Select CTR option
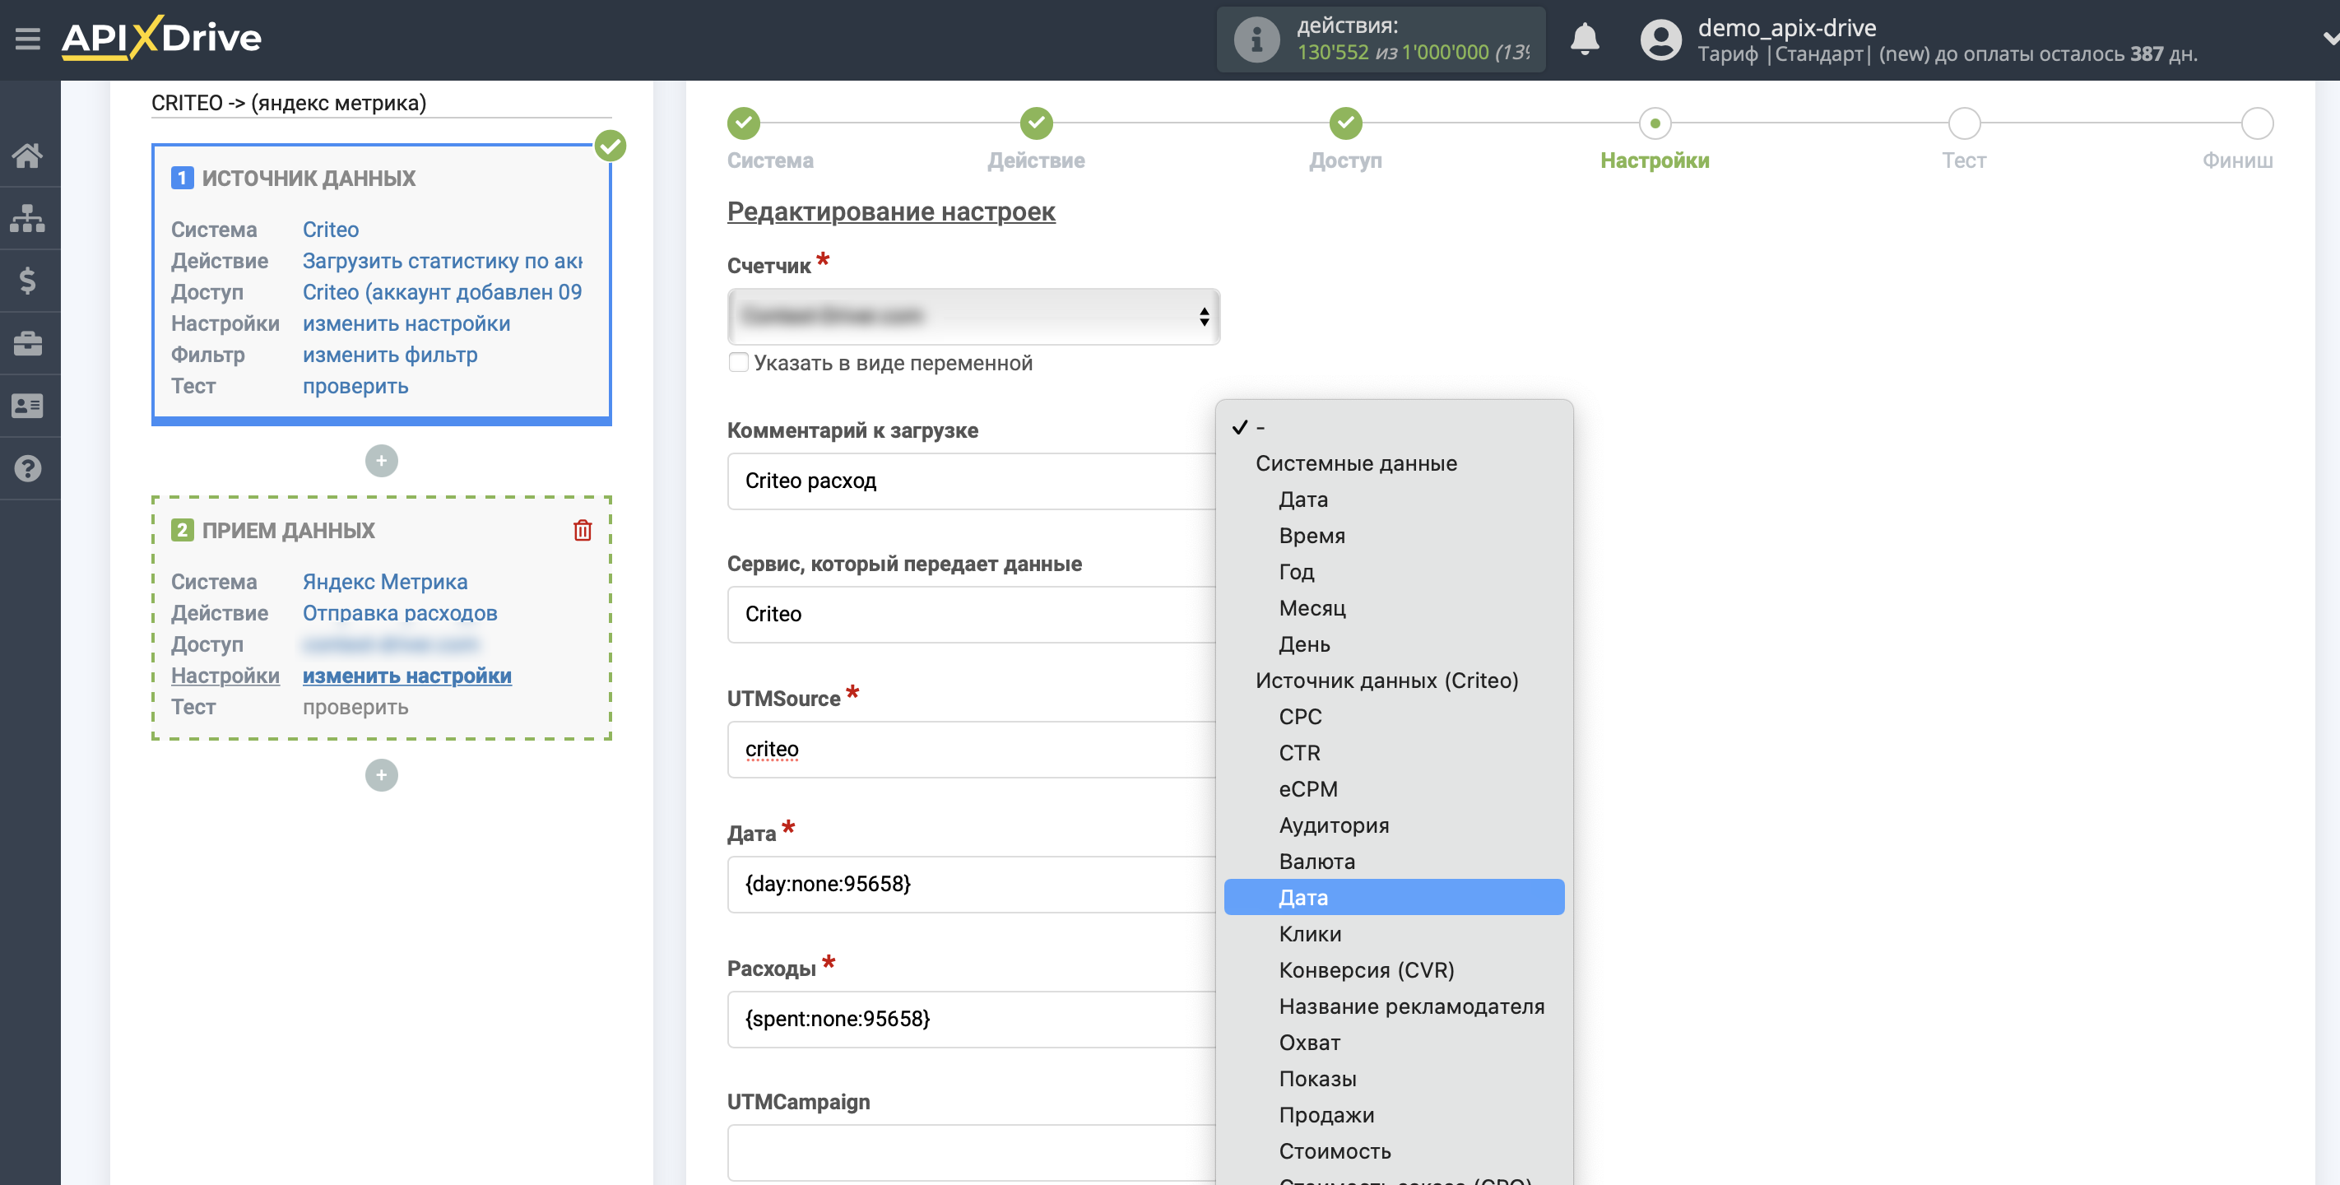This screenshot has width=2340, height=1185. click(x=1394, y=753)
